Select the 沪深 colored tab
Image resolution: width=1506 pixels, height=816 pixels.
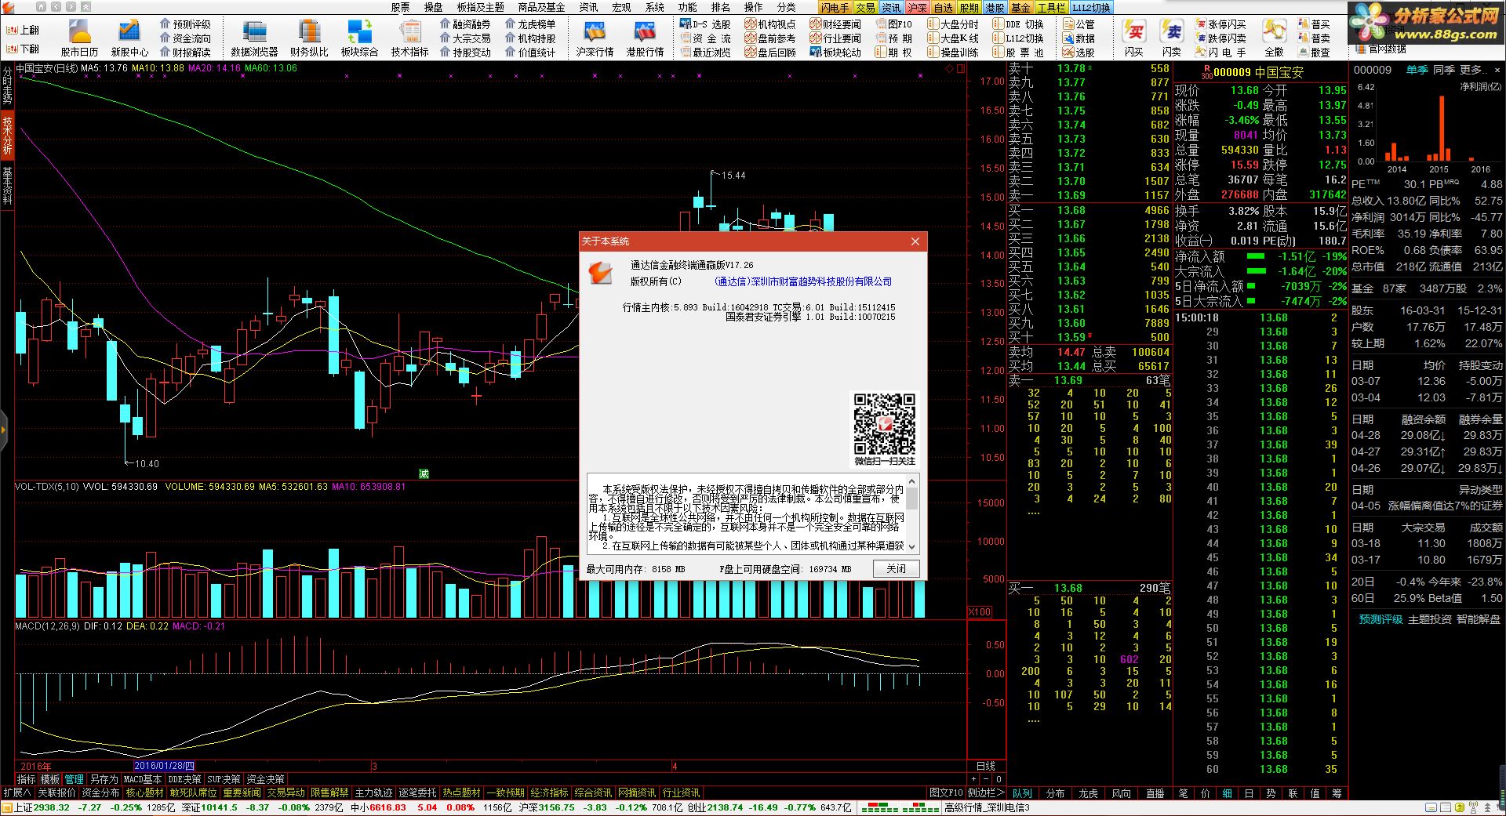click(917, 7)
